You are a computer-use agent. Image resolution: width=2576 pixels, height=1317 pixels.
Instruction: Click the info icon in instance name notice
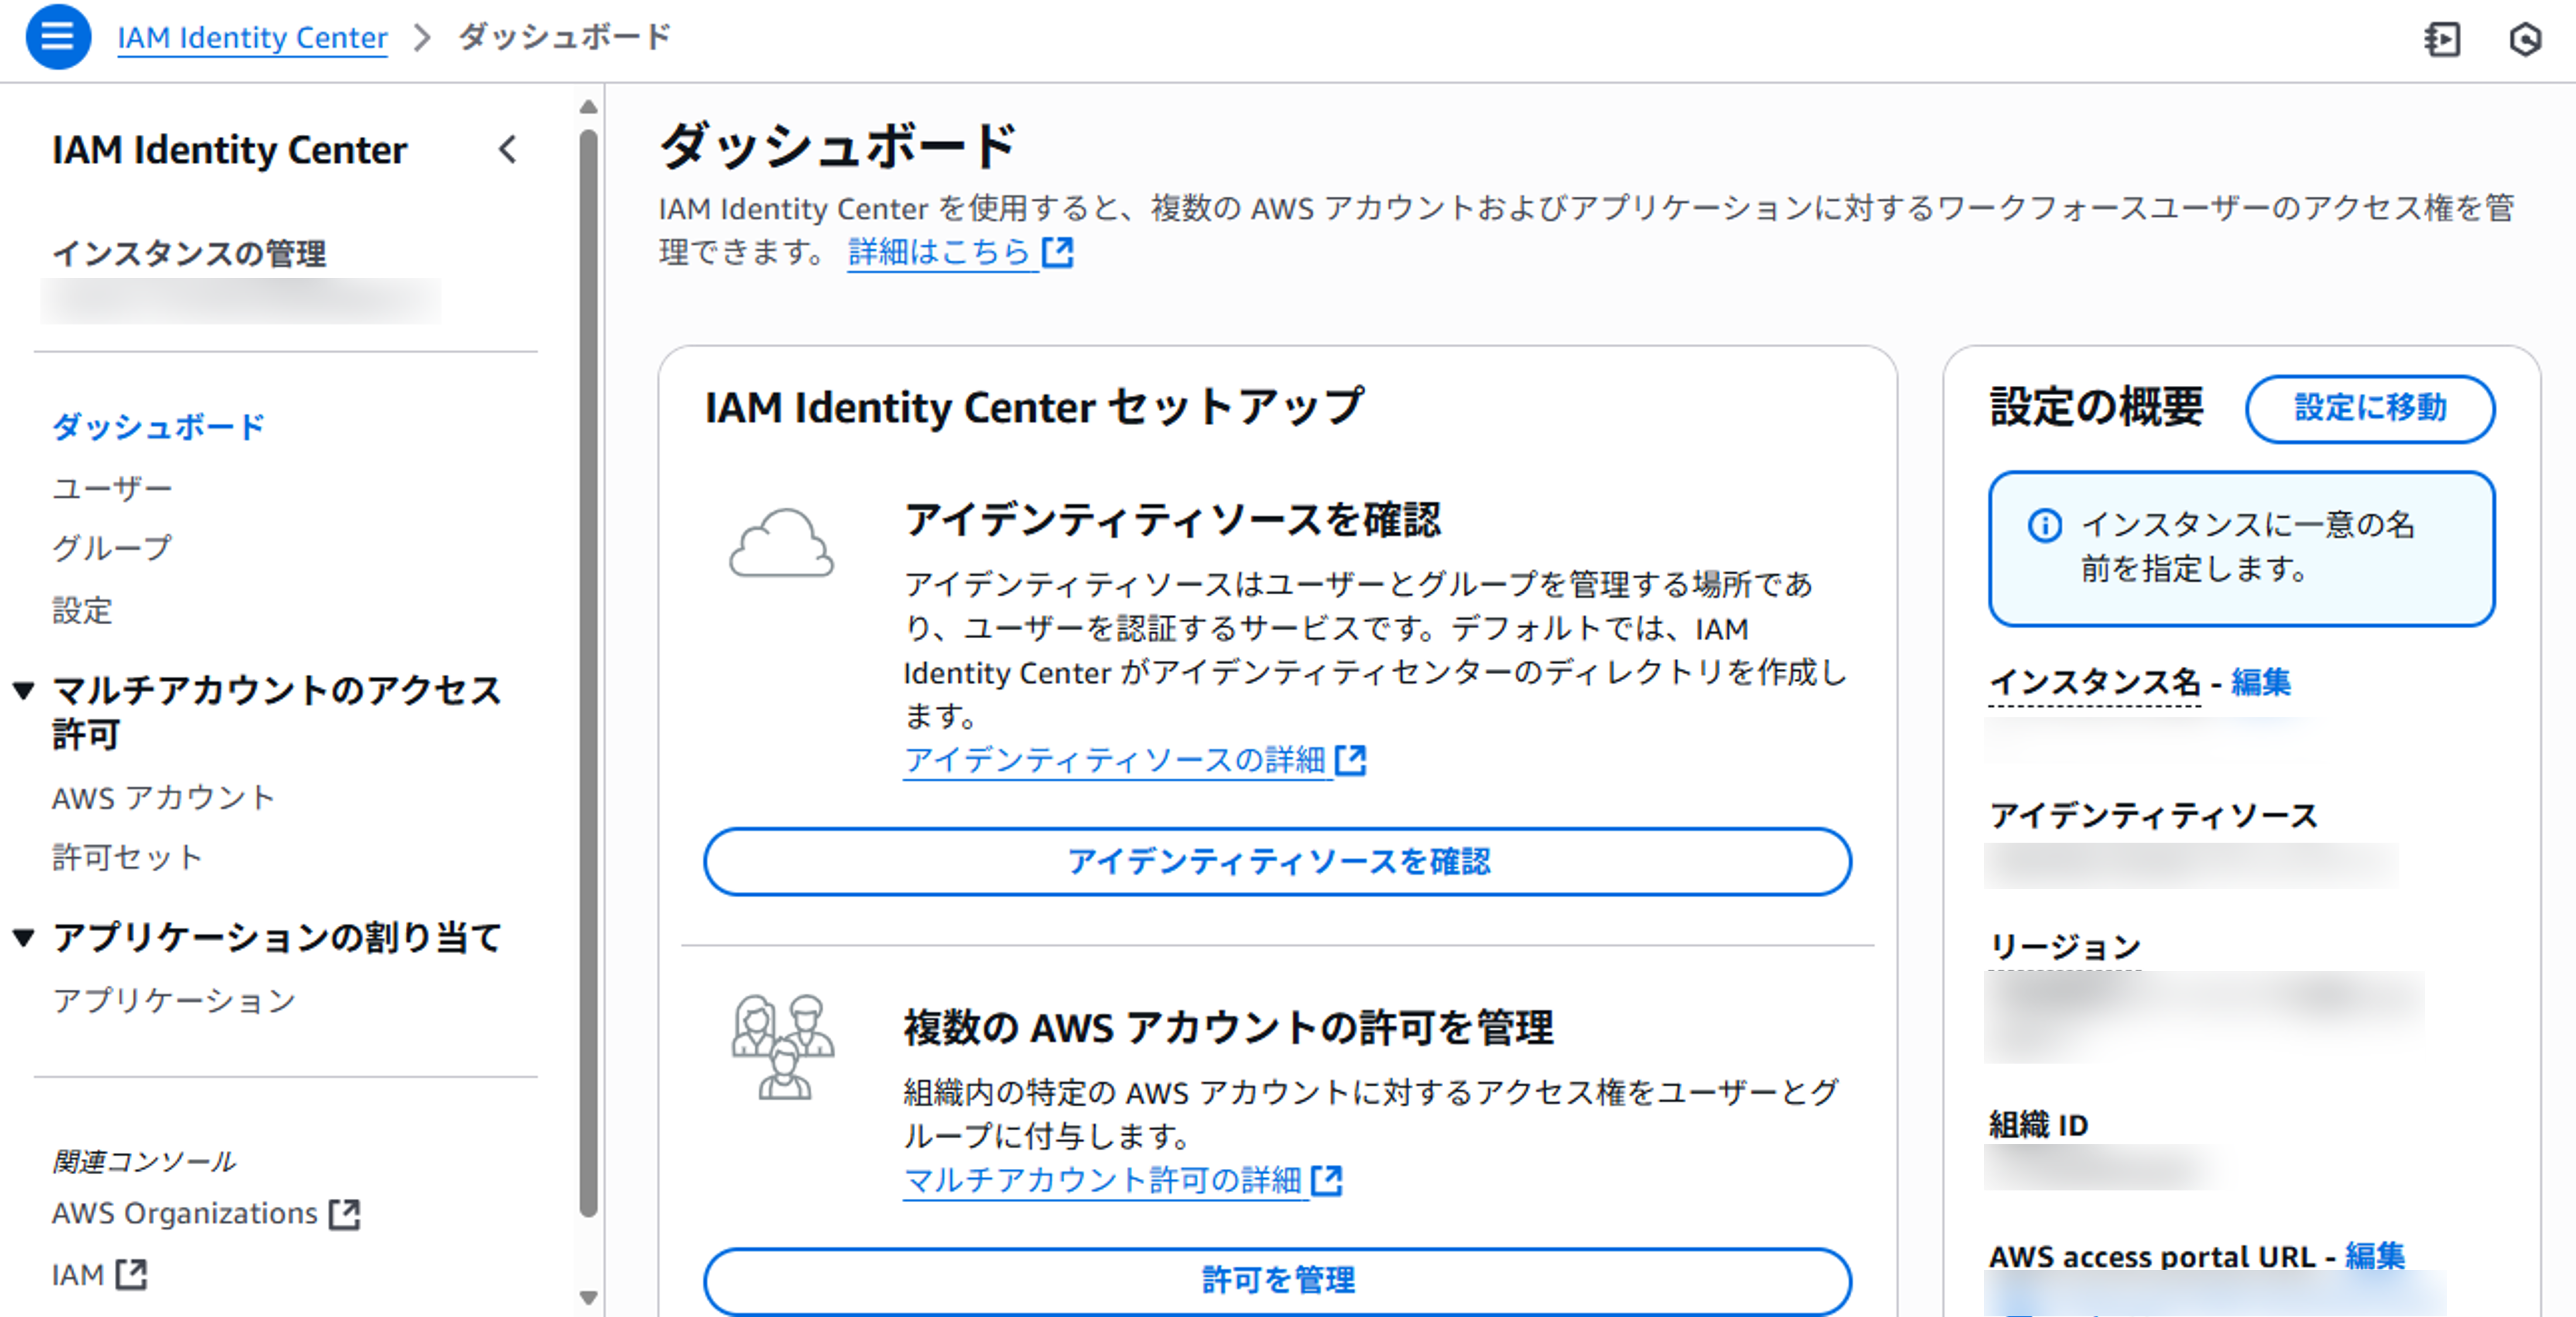tap(2044, 525)
